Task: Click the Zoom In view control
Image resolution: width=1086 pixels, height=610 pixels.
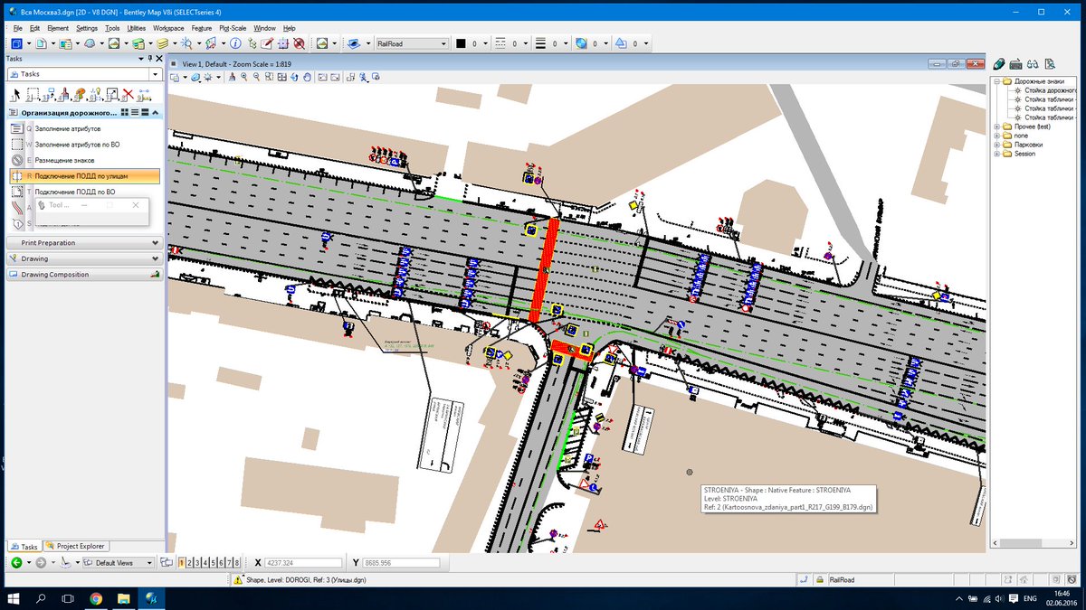Action: coord(244,77)
